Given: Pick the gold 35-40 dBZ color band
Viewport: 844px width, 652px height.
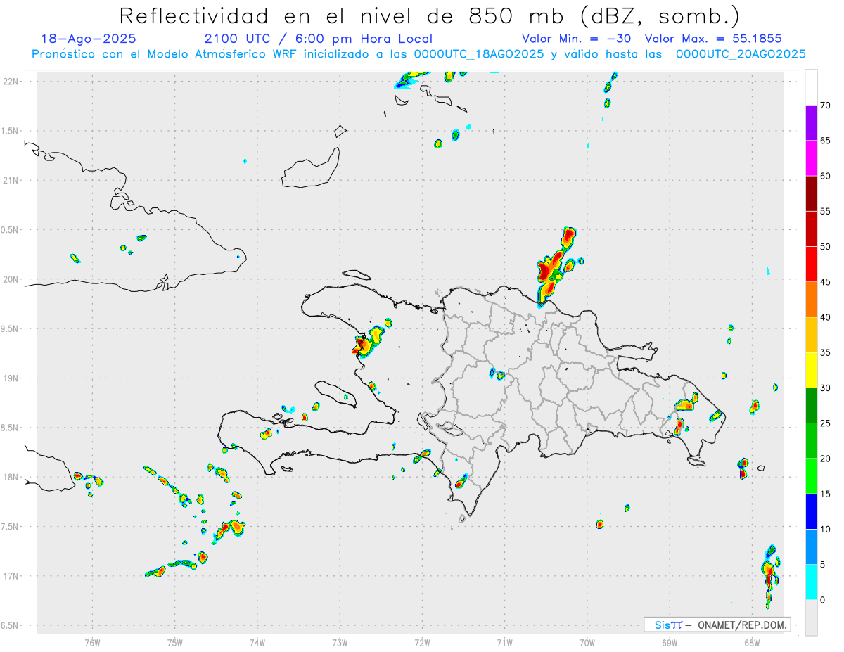Looking at the screenshot, I should coord(811,335).
